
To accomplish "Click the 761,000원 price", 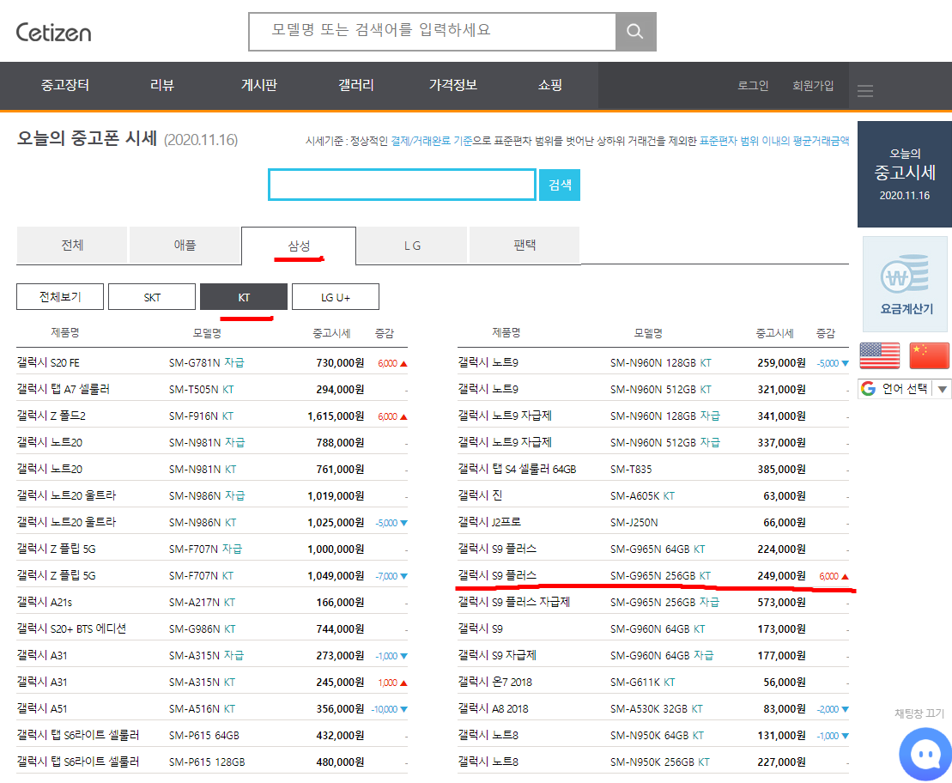I will [340, 470].
